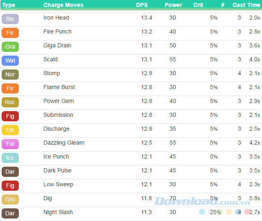Open the Dark Pulse move entry

click(57, 170)
